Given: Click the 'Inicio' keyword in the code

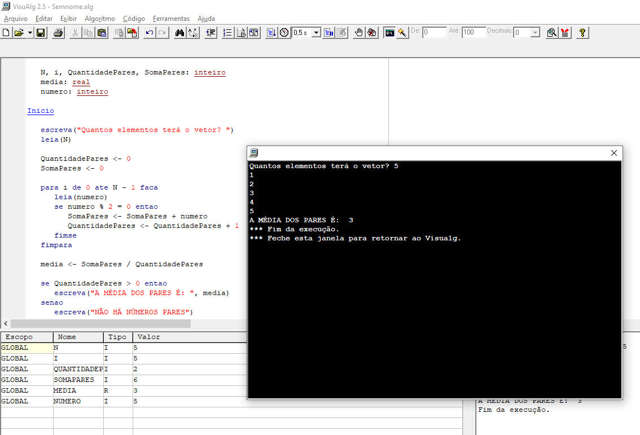Looking at the screenshot, I should coord(41,111).
